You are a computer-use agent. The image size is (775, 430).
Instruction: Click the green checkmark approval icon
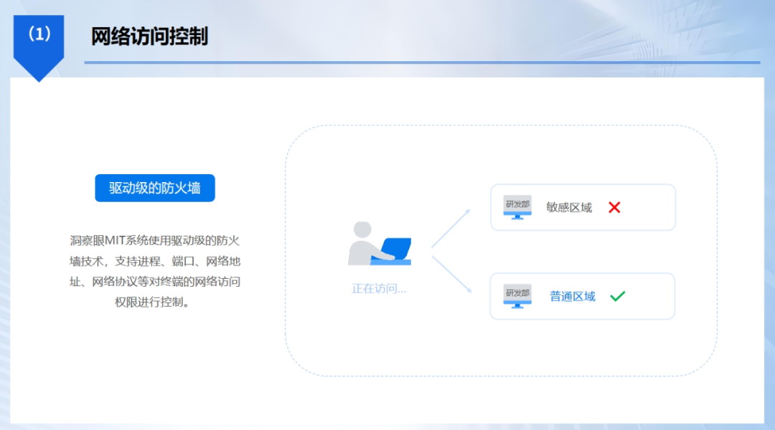pos(619,295)
